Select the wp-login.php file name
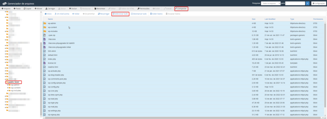 click(53, 103)
